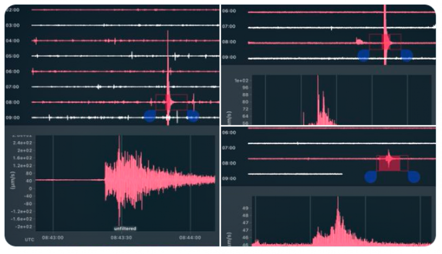The image size is (442, 254).
Task: Click right blue selection handle in left panel
Action: [192, 116]
